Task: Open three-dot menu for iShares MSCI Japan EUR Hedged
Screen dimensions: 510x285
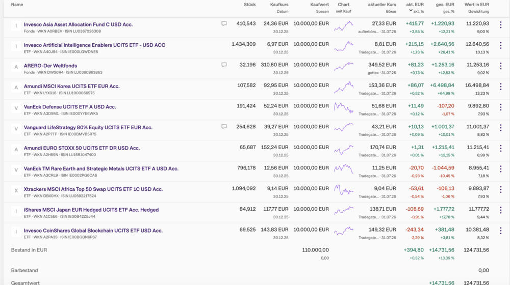Action: pos(501,210)
